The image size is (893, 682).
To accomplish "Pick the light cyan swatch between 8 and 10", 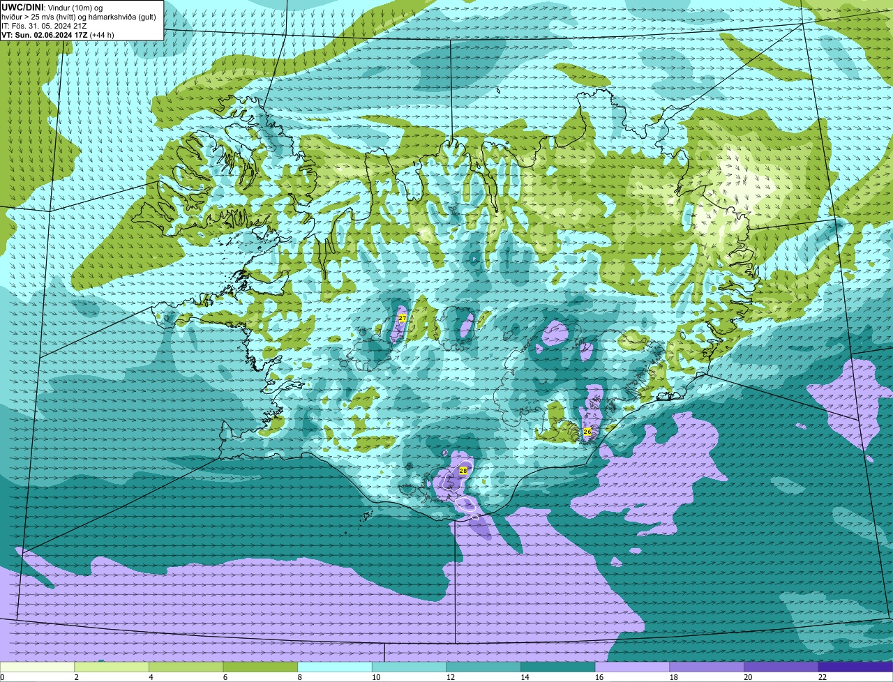I will pos(335,667).
